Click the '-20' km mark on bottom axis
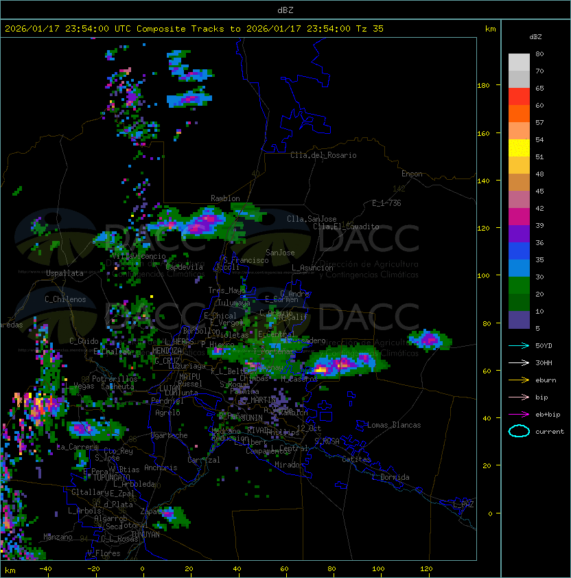Image resolution: width=571 pixels, height=578 pixels. pos(93,569)
